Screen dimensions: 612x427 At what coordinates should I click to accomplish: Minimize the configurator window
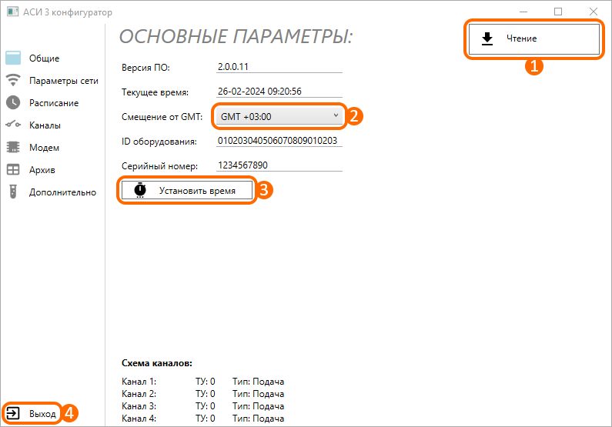(523, 12)
